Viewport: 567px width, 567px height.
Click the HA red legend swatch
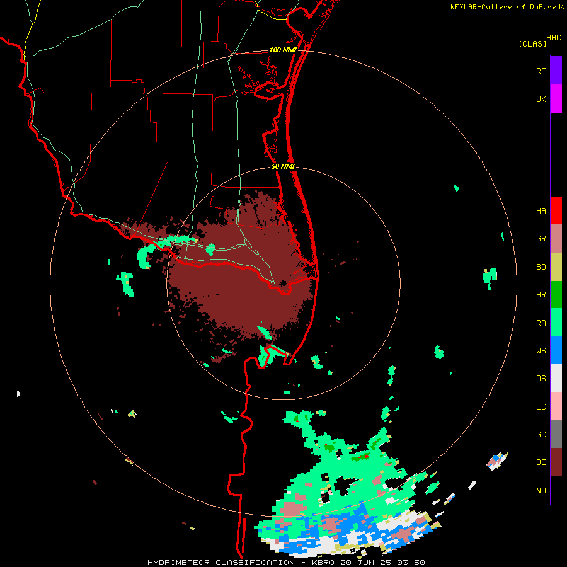coord(556,210)
